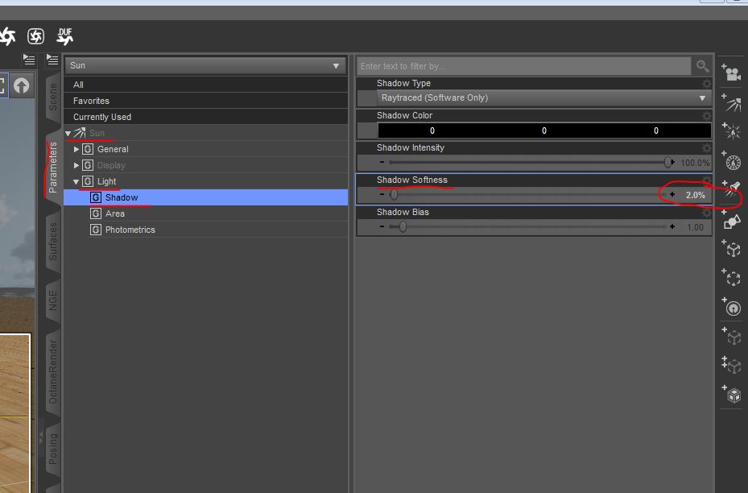The image size is (748, 493).
Task: Open the Parameters pane options menu icon
Action: (52, 60)
